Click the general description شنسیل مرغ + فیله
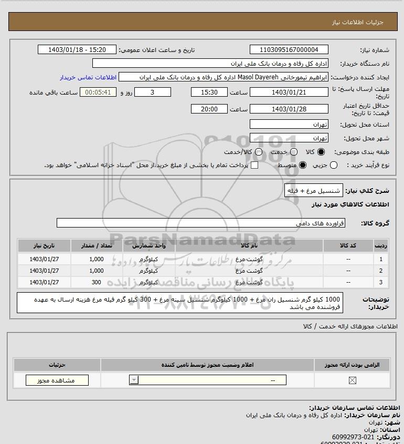This screenshot has height=444, width=404. [314, 191]
